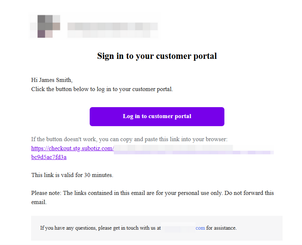This screenshot has height=245, width=302.
Task: Click the words "for assistance" in the footer
Action: coord(221,228)
